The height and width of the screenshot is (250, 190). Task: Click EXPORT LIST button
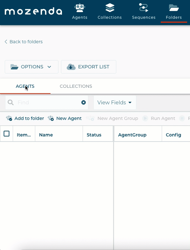(x=89, y=67)
